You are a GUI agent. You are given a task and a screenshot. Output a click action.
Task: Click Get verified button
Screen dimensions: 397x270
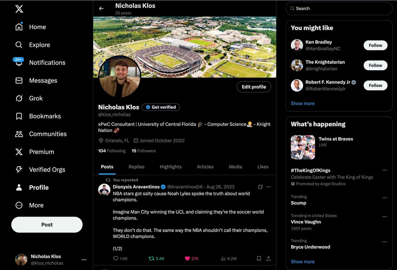click(161, 107)
